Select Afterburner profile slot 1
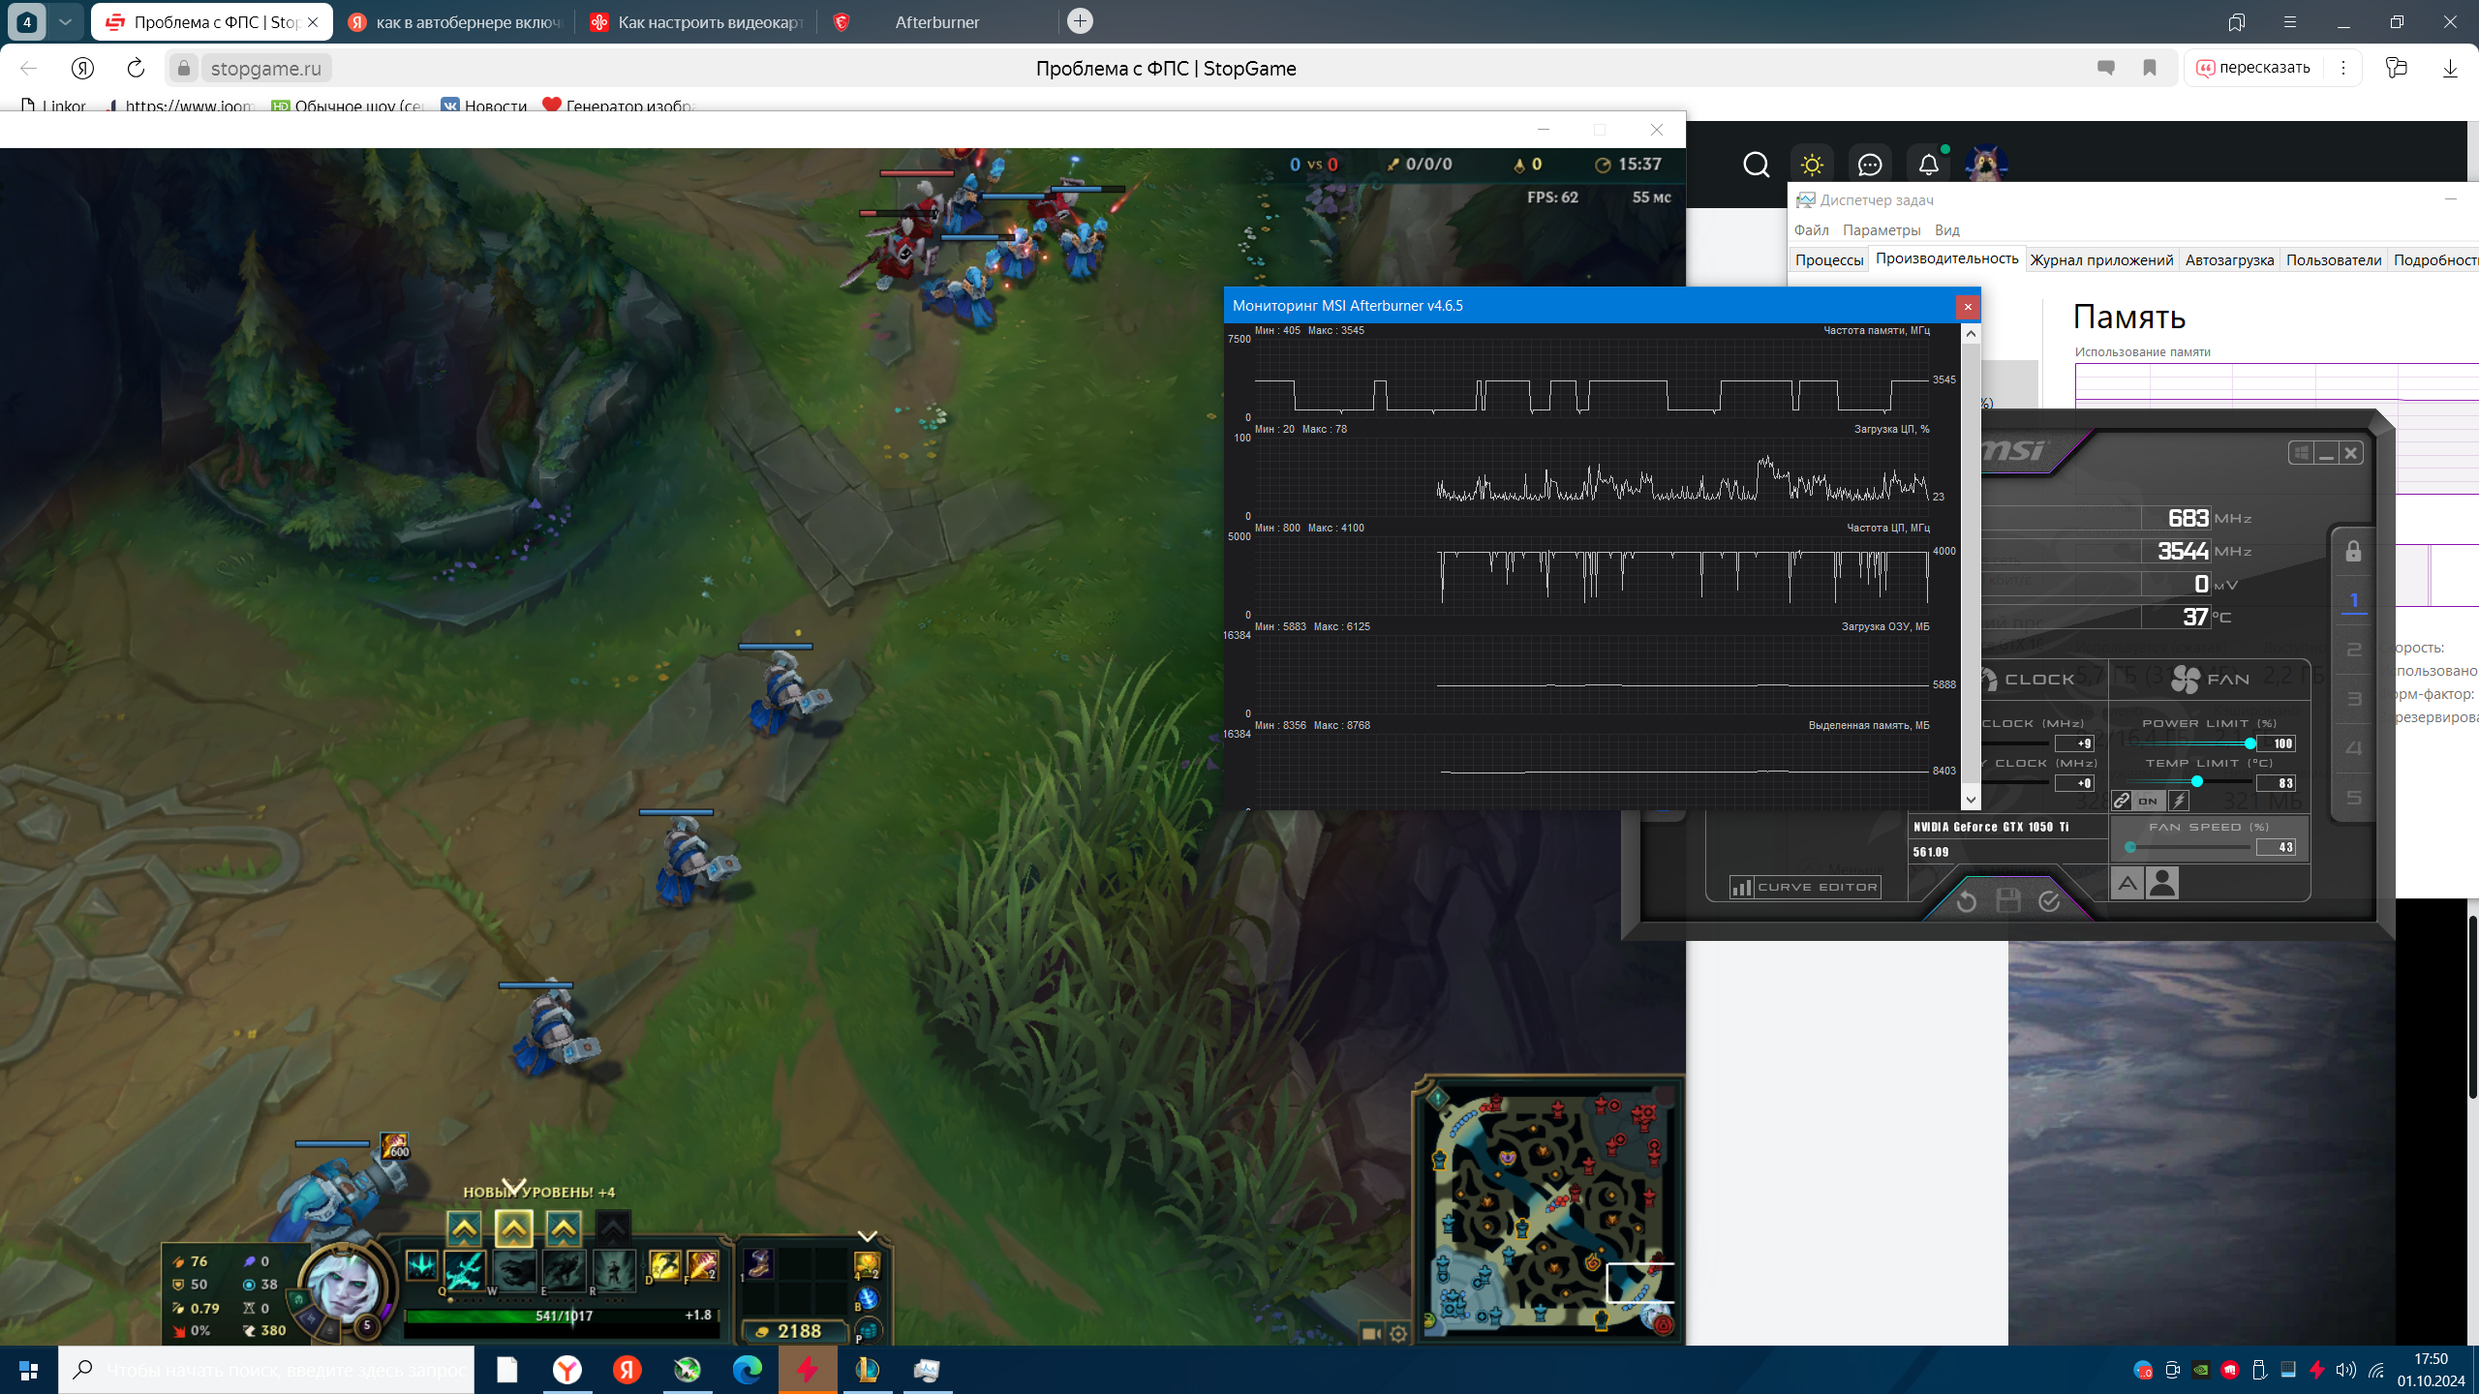The image size is (2479, 1394). [2354, 600]
